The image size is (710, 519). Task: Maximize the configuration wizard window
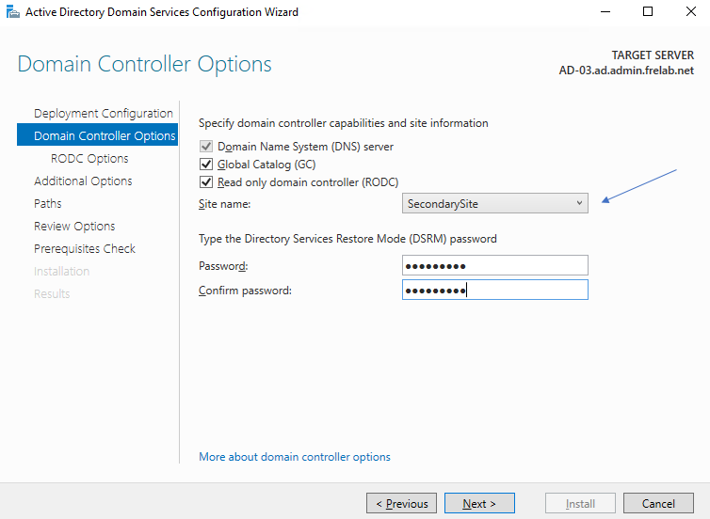click(x=648, y=12)
